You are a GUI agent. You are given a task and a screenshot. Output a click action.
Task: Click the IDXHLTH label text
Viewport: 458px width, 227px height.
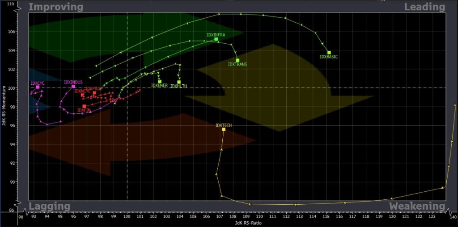point(179,86)
